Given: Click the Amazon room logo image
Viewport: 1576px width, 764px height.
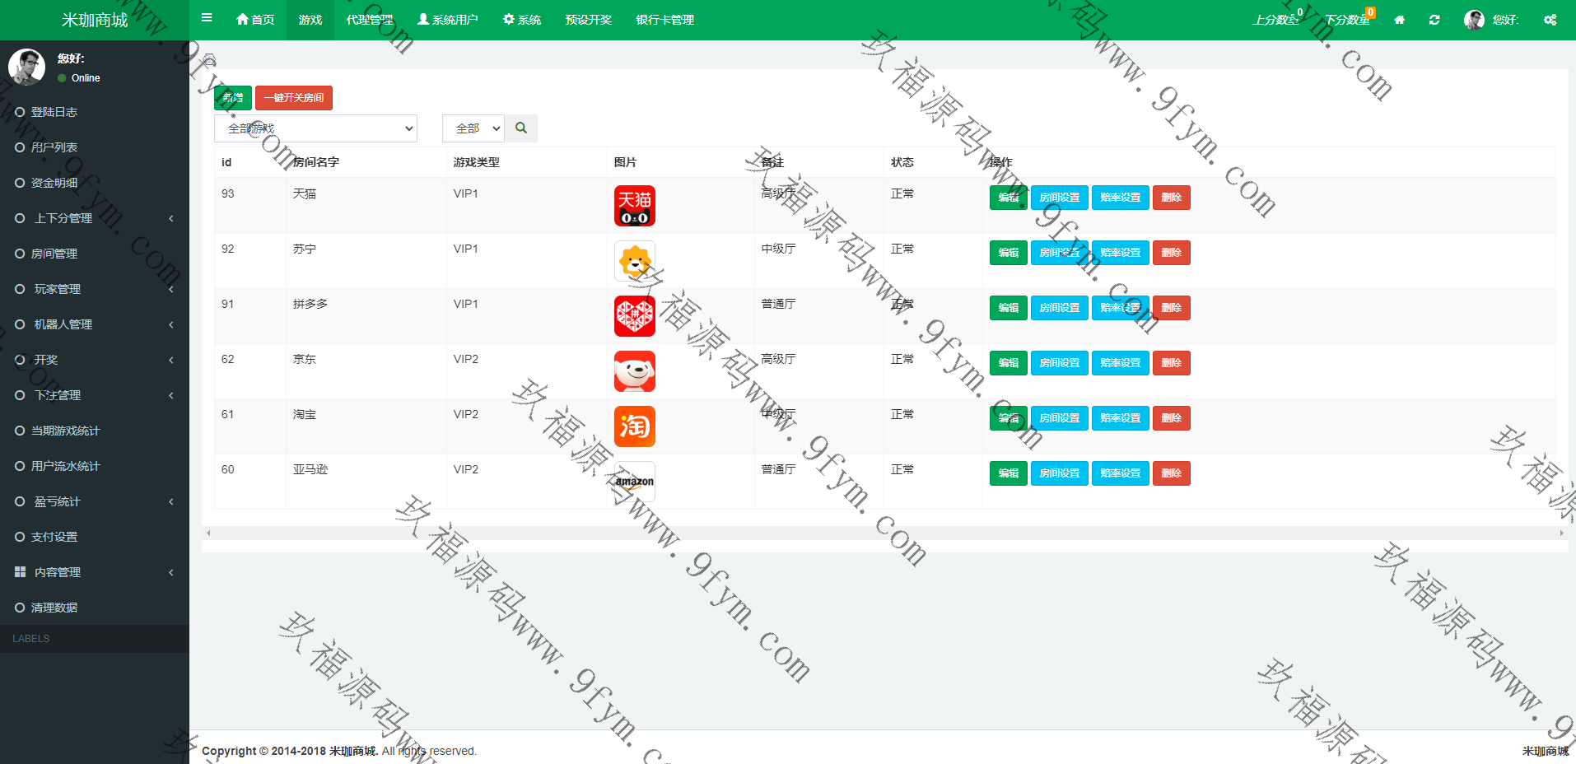Looking at the screenshot, I should (634, 482).
